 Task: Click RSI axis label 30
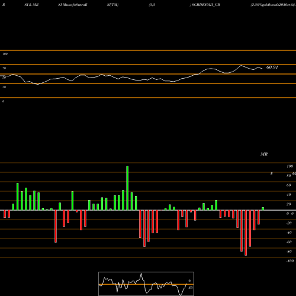coord(4,87)
